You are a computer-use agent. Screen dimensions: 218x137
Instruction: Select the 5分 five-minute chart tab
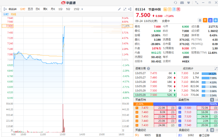(x=68, y=9)
